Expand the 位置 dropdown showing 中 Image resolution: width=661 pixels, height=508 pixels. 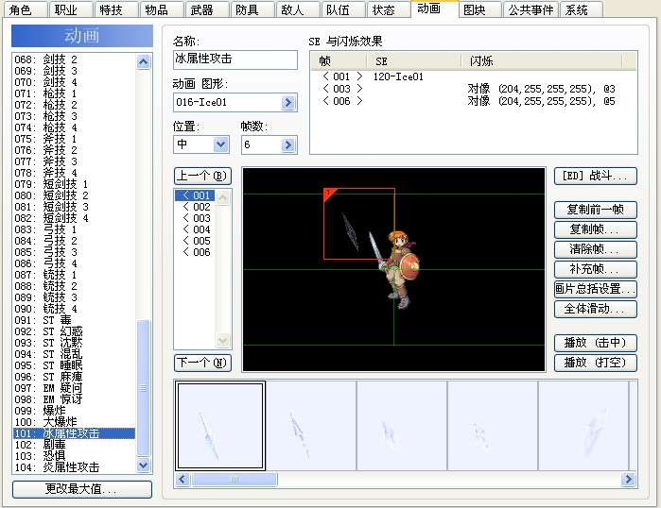coord(220,144)
